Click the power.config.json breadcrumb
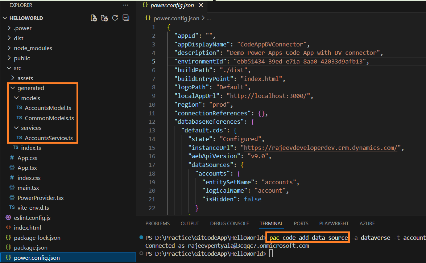This screenshot has width=426, height=263. (x=176, y=18)
